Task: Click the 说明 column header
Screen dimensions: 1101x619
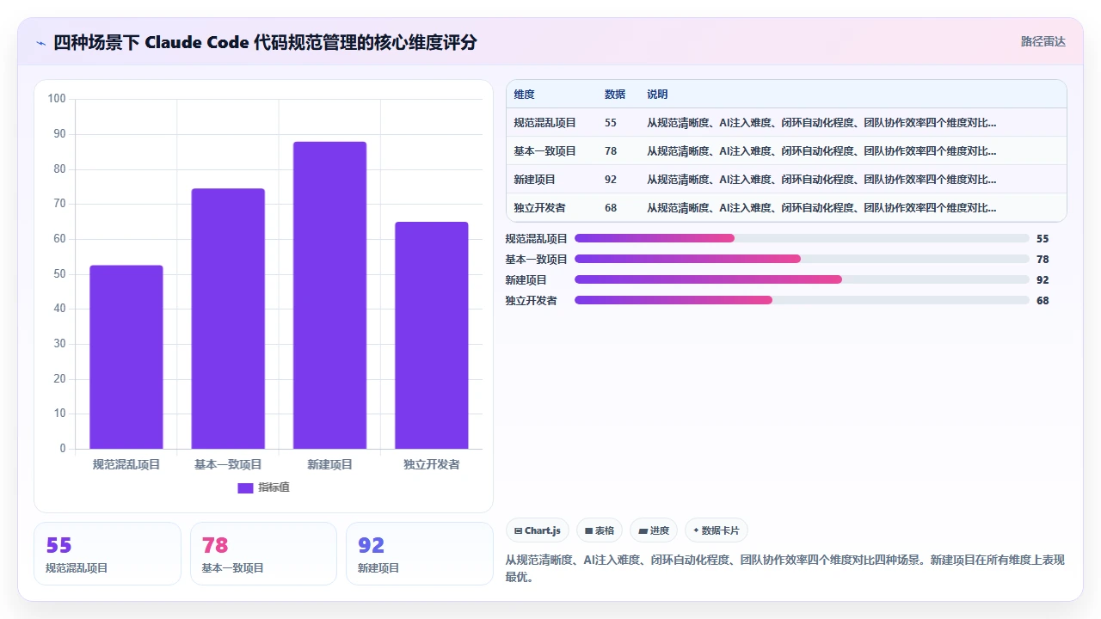Action: coord(657,95)
